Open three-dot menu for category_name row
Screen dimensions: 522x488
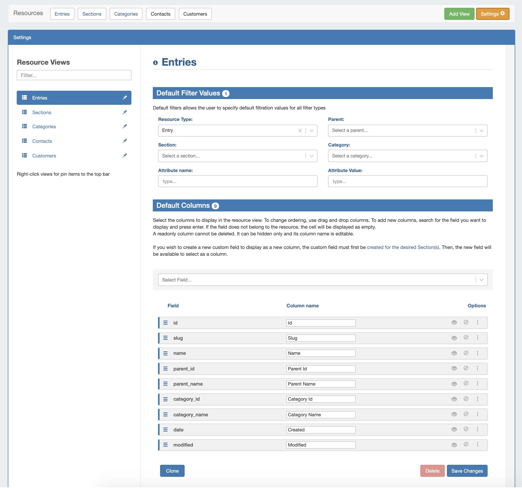coord(478,414)
